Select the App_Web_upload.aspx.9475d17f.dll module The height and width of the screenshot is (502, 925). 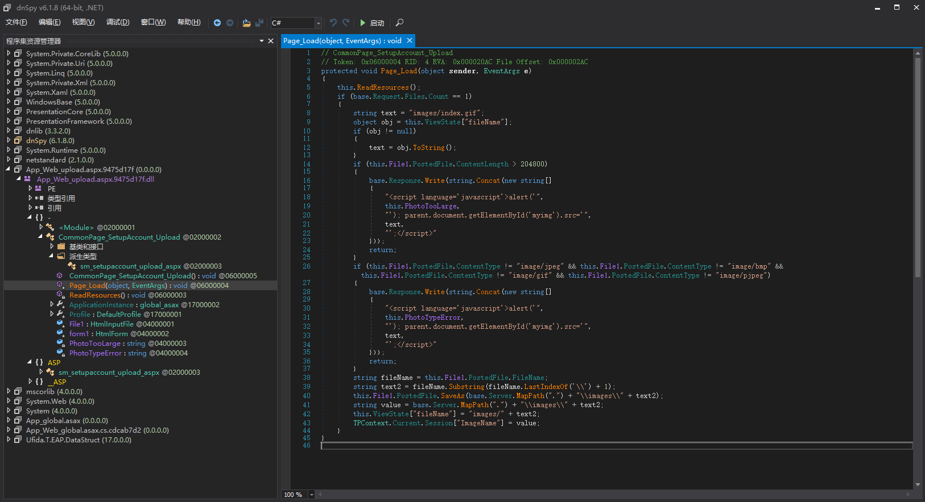[x=96, y=179]
